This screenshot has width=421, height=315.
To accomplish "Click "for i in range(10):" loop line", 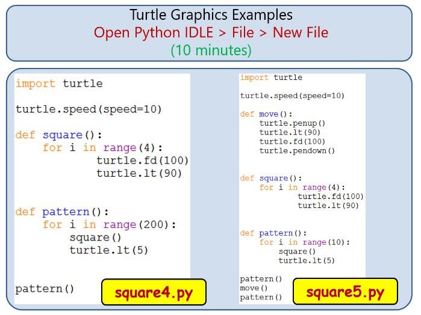I will [305, 242].
